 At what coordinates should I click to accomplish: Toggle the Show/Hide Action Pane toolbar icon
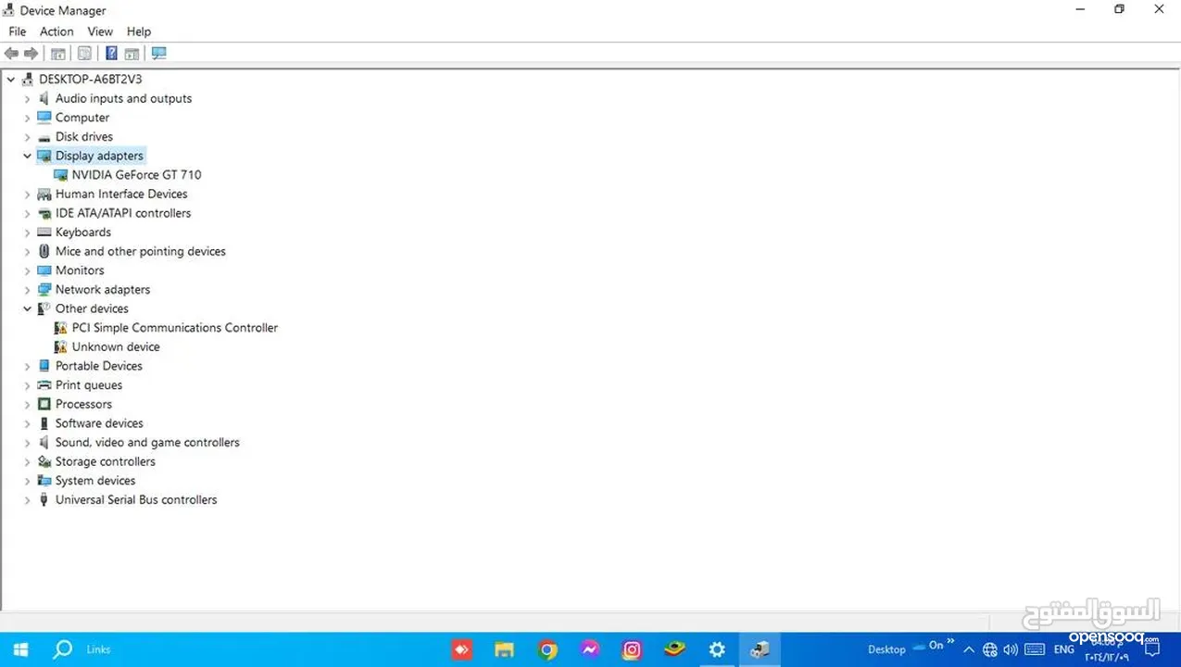(132, 54)
